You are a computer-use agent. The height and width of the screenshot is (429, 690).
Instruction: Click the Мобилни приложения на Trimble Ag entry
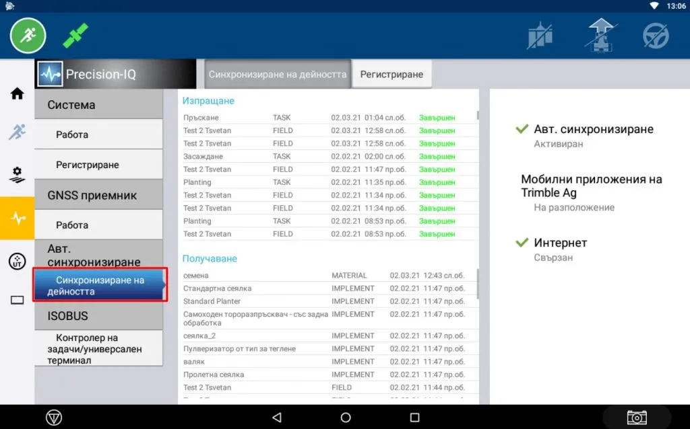(592, 186)
